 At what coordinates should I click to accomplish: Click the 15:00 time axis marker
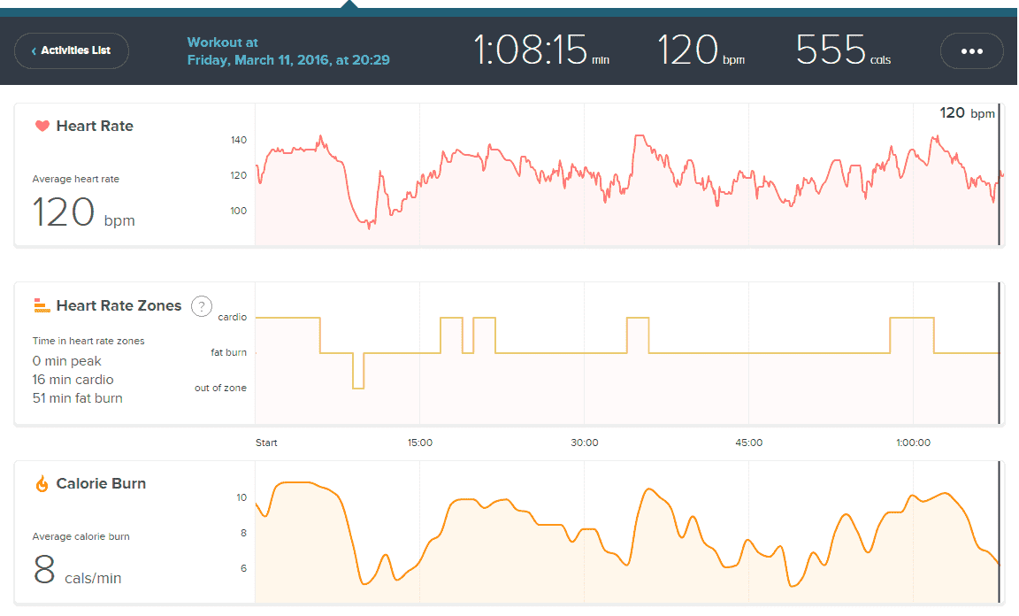[419, 443]
